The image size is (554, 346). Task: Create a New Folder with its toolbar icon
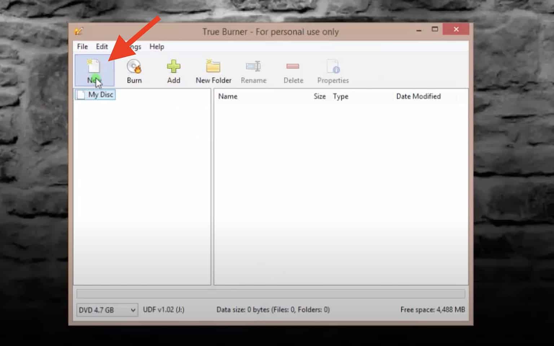(x=213, y=70)
